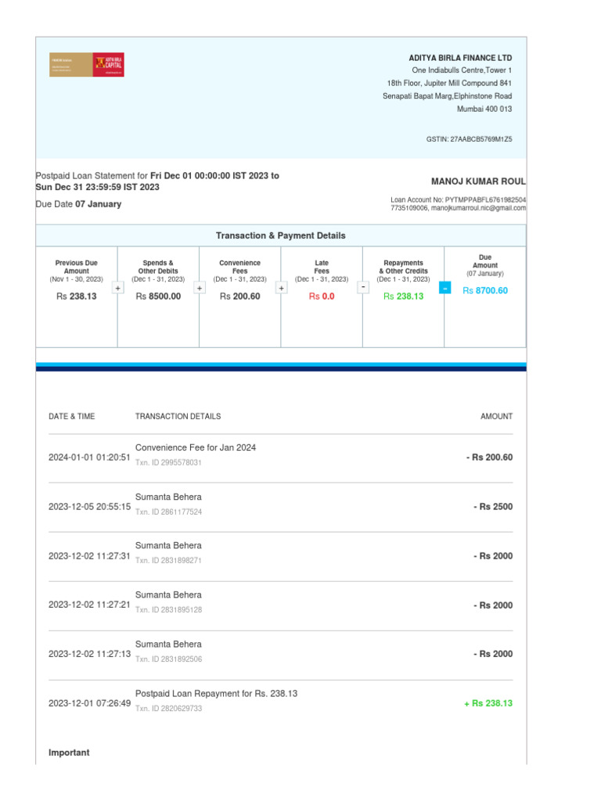The height and width of the screenshot is (801, 601).
Task: Click the GSTIN 27AABCB5769M1Z5 text
Action: pos(469,139)
